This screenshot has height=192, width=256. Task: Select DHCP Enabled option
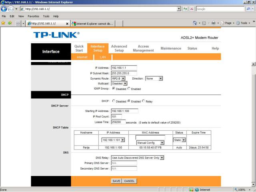pyautogui.click(x=129, y=101)
